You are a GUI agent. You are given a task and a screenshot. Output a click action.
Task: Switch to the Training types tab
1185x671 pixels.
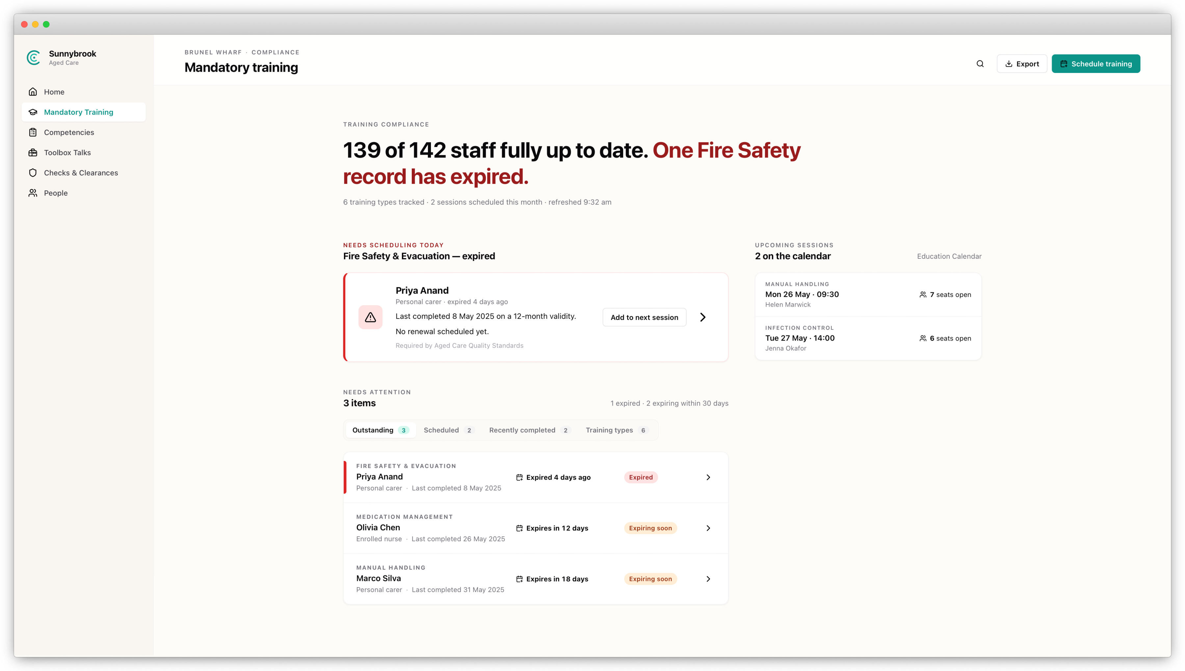coord(617,430)
